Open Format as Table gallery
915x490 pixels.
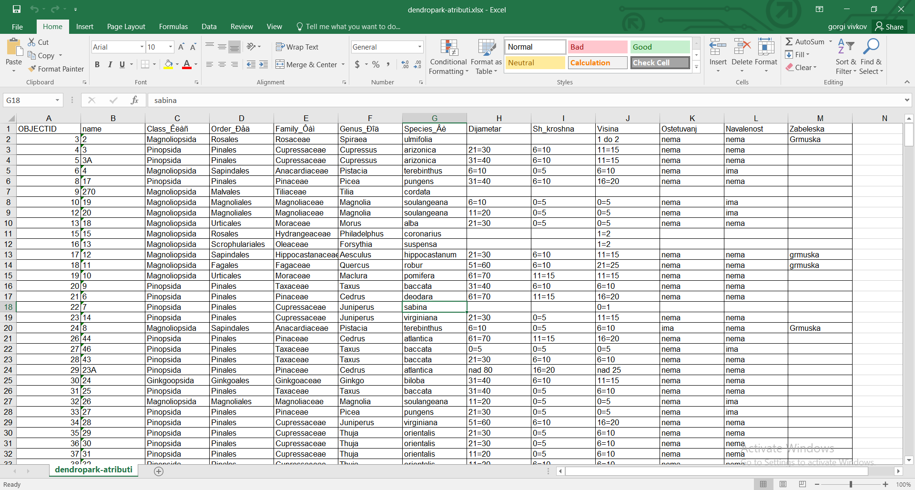tap(486, 57)
